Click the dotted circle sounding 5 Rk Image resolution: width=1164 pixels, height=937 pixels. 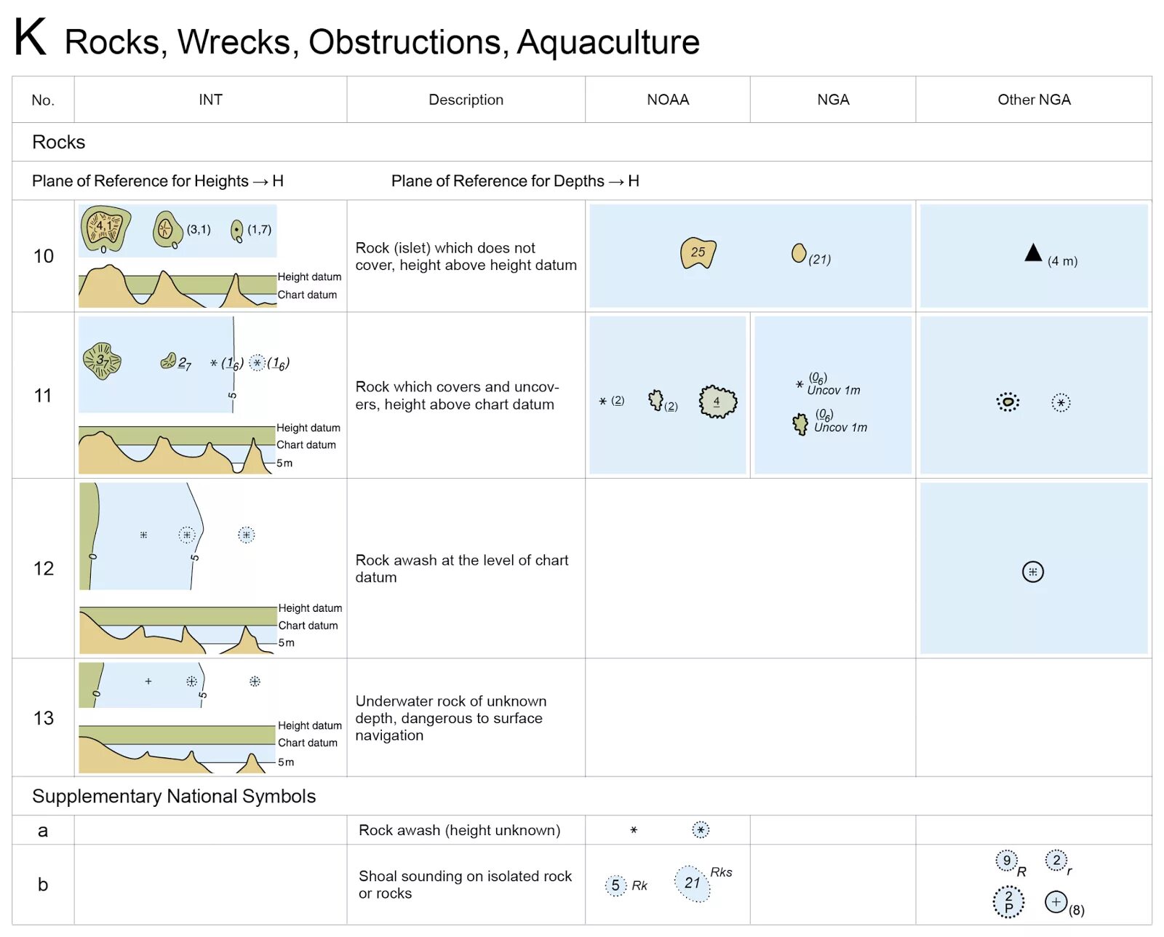point(615,885)
